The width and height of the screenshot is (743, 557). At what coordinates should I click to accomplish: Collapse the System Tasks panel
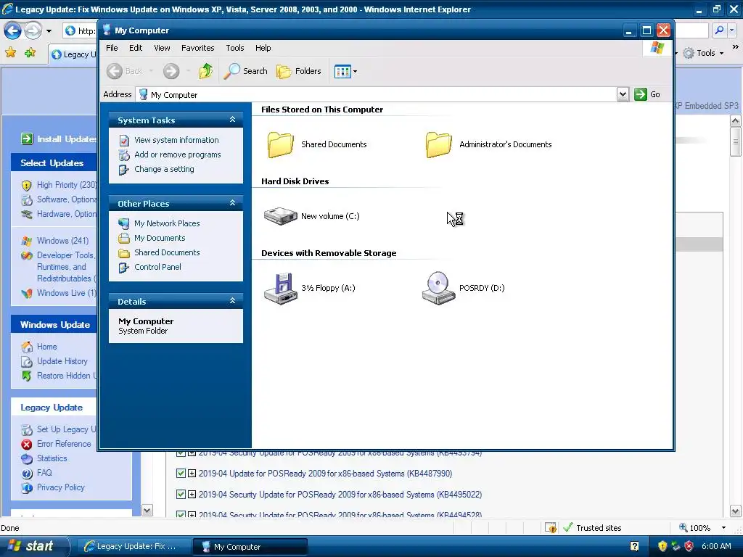(x=232, y=120)
